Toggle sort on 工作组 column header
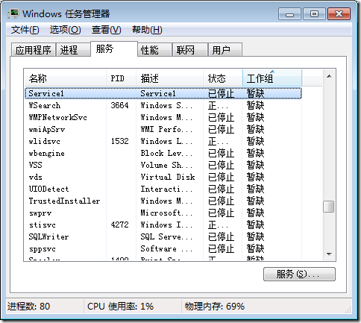The width and height of the screenshot is (361, 323). [272, 78]
